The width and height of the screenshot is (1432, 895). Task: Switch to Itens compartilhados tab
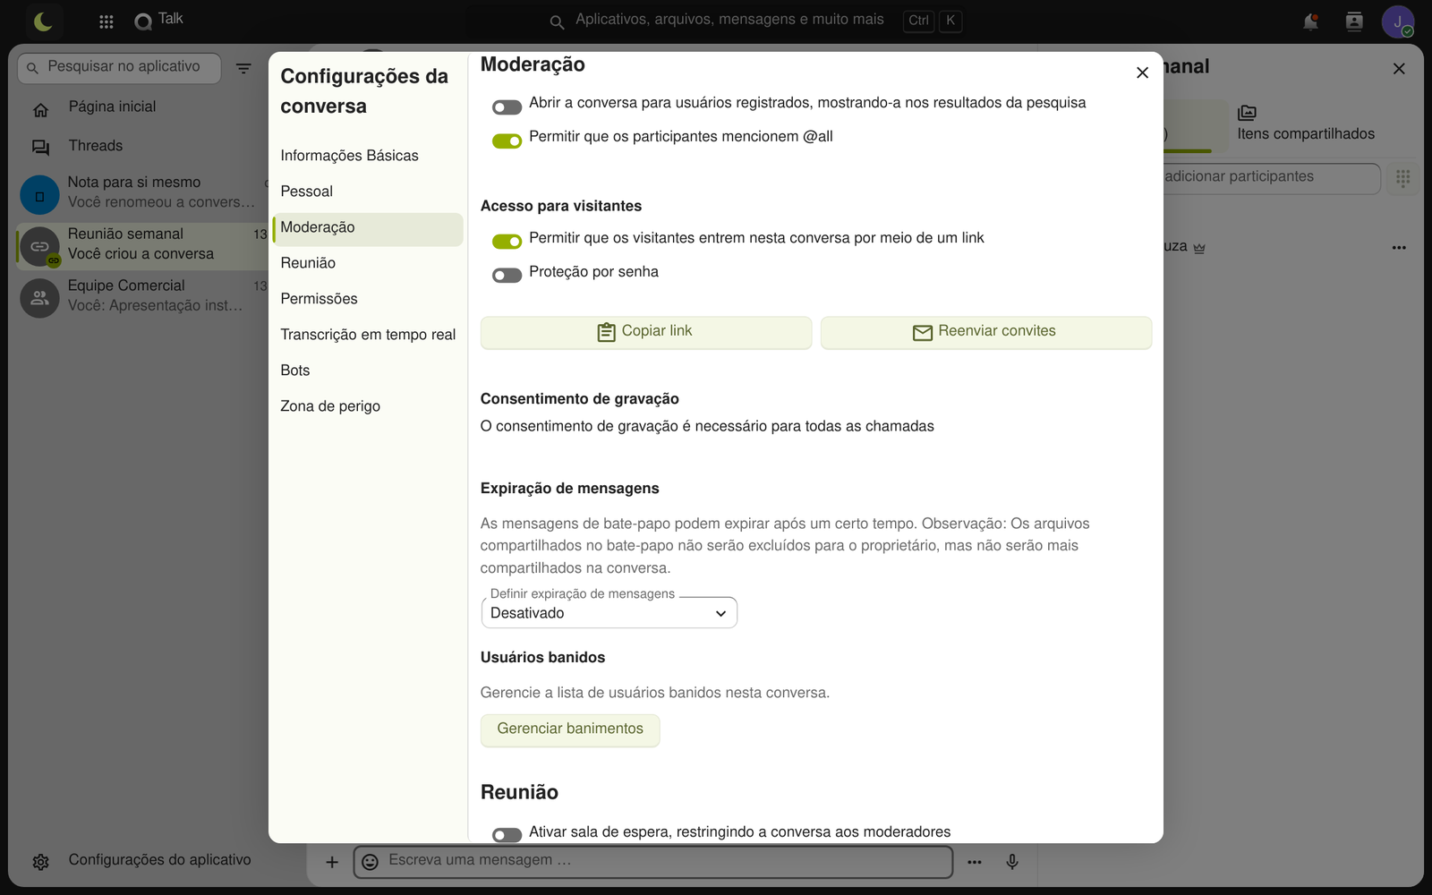pos(1306,124)
